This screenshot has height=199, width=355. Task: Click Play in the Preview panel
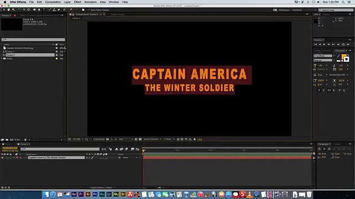(324, 44)
